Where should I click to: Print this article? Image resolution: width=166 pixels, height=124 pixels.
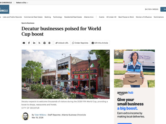[44, 43]
